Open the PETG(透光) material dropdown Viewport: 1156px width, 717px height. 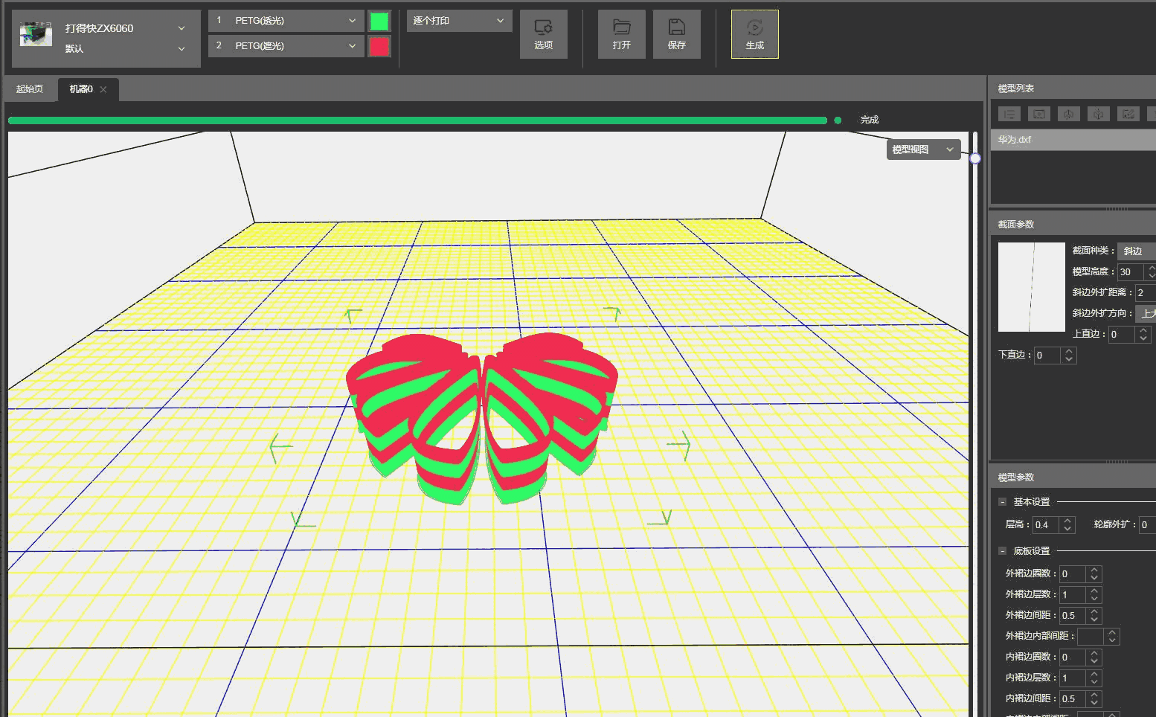[x=286, y=21]
